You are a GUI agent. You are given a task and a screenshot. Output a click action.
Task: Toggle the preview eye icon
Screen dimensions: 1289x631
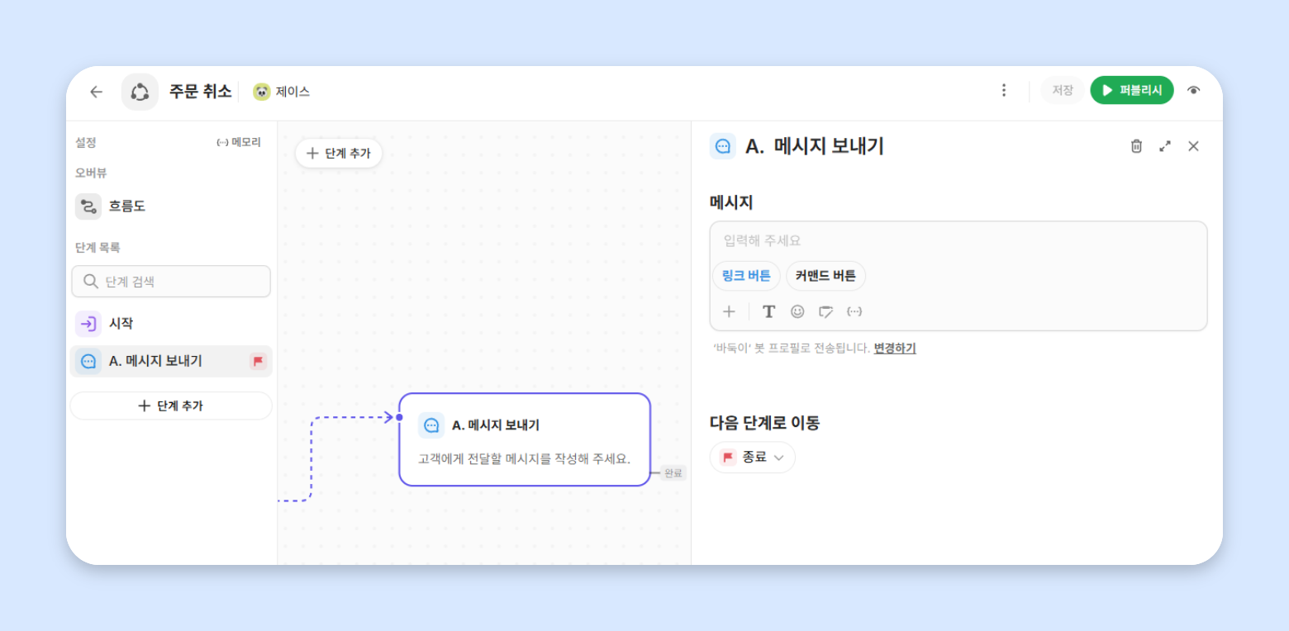(x=1193, y=91)
